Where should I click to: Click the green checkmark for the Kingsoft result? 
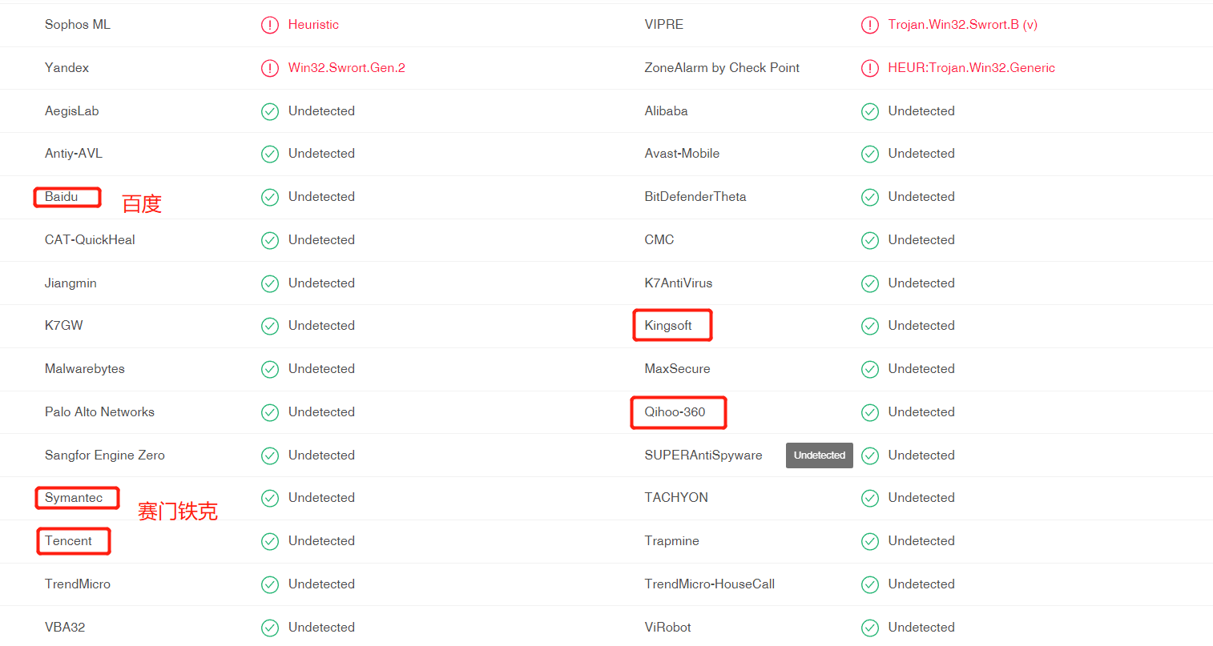(x=870, y=326)
